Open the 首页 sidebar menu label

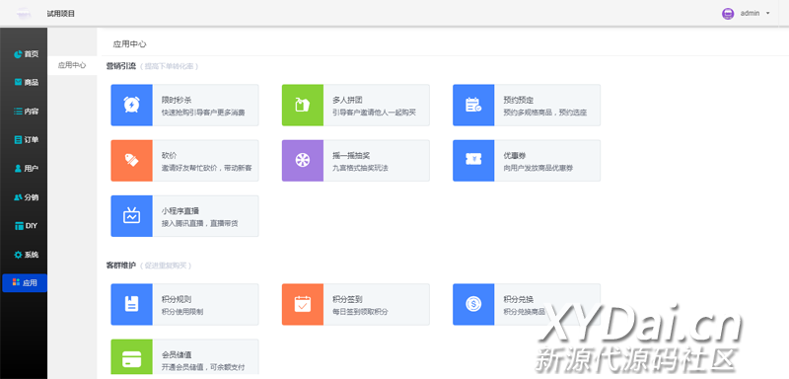click(x=32, y=54)
